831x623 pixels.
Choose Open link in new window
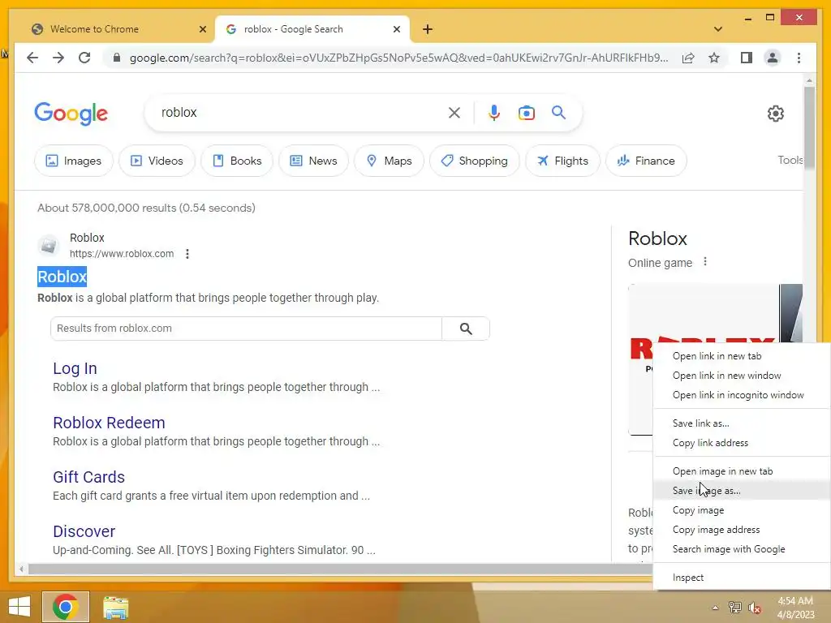(x=742, y=376)
